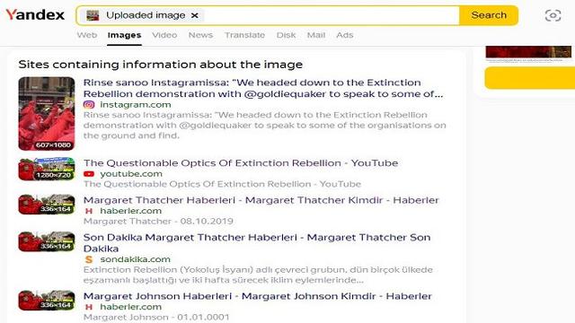Click the dark red preview image at right
The width and height of the screenshot is (575, 323).
(528, 52)
